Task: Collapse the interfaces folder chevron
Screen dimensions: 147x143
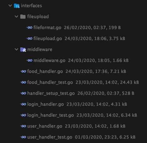Action: [10, 6]
